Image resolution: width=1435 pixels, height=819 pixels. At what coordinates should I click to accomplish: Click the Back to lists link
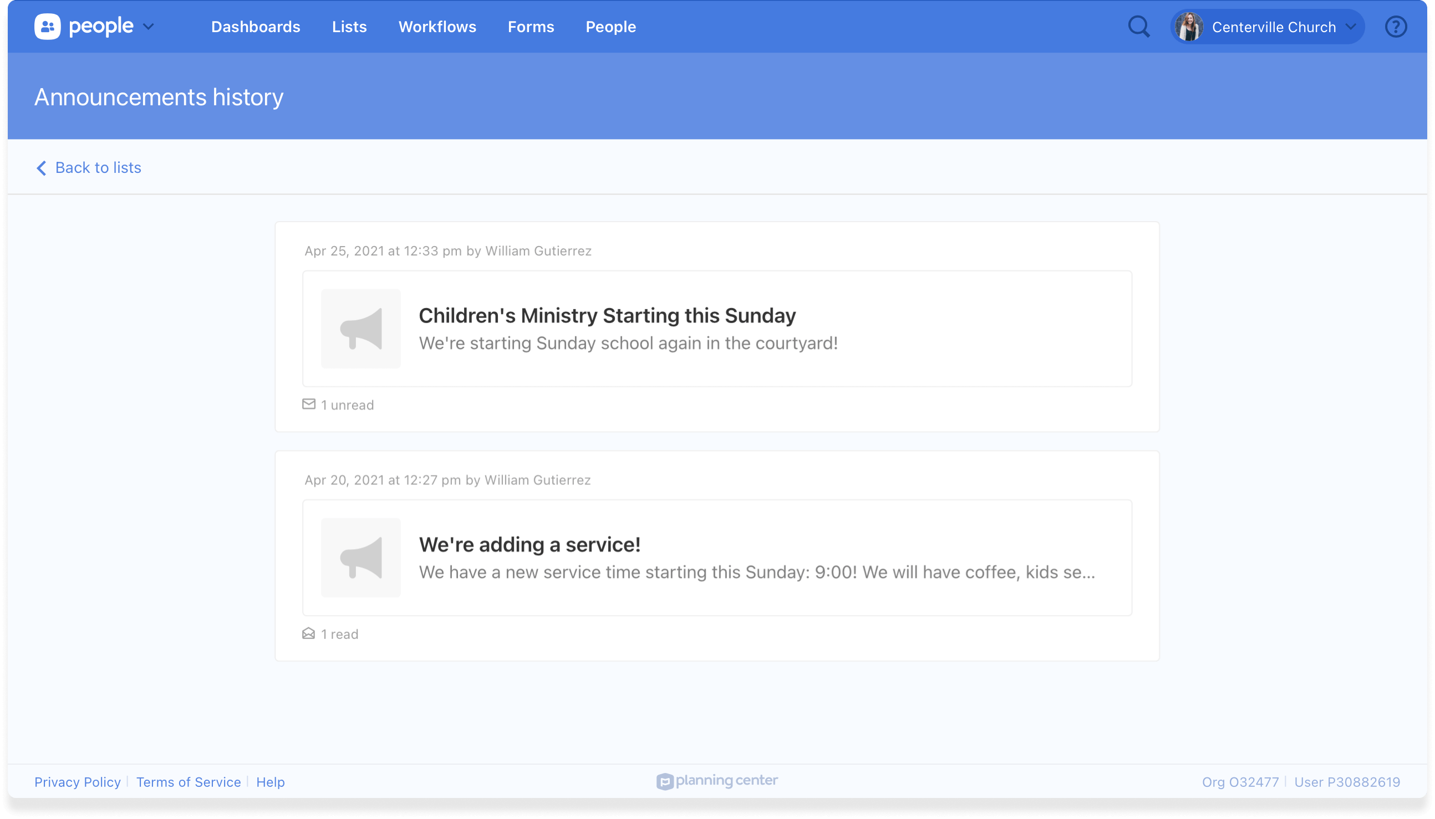point(98,168)
